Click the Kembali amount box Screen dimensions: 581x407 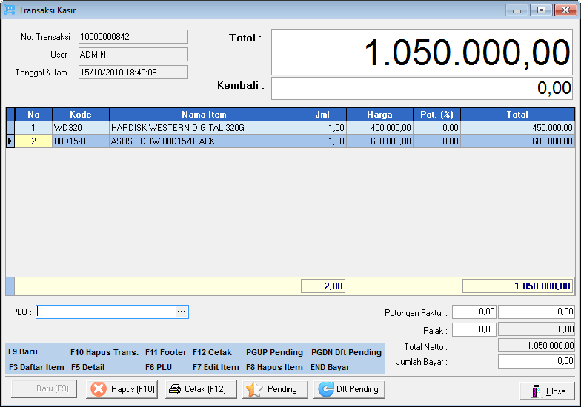point(422,88)
